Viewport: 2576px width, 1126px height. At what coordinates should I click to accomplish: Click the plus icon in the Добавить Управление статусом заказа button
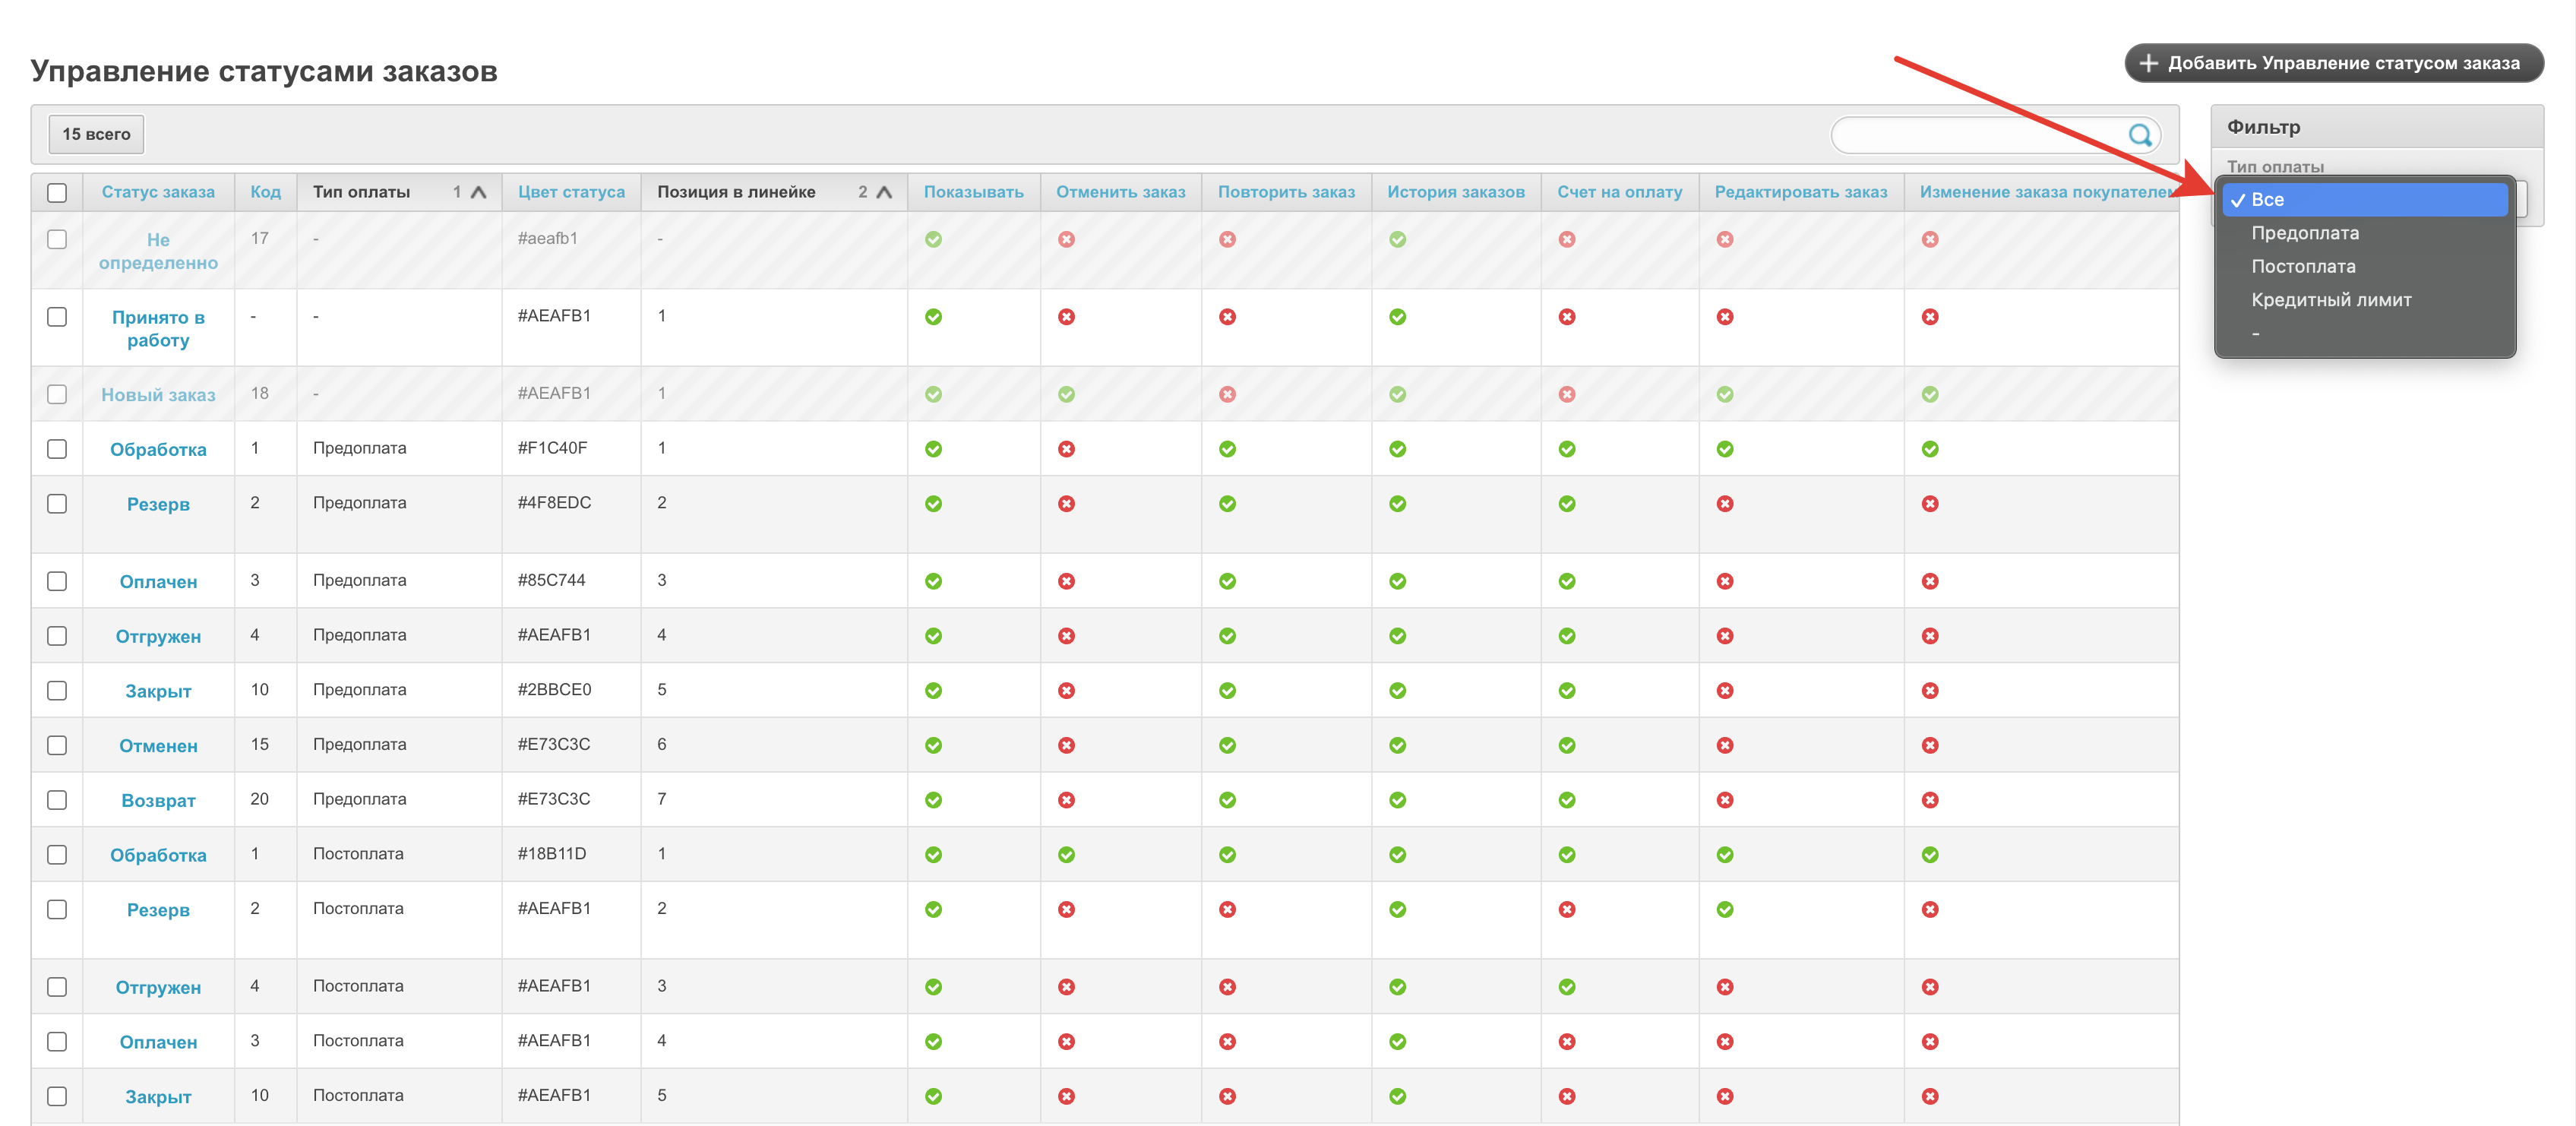[2148, 63]
